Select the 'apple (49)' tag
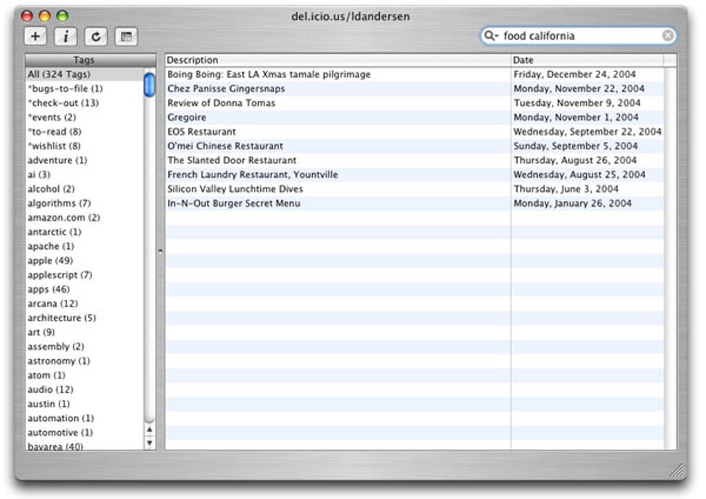706x499 pixels. (84, 261)
